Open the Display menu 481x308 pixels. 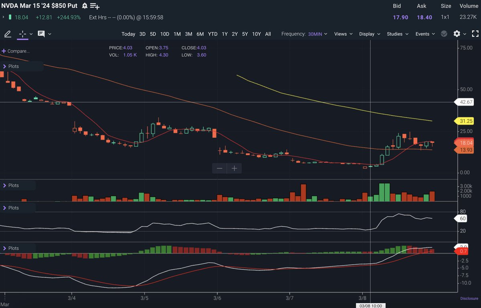click(369, 34)
